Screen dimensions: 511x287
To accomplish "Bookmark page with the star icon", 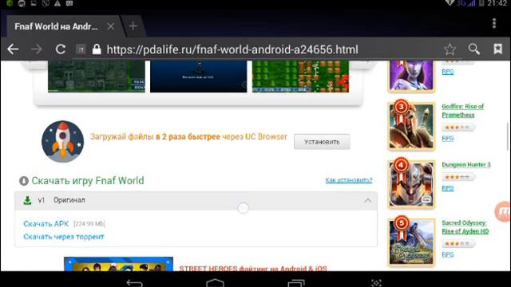I will [450, 49].
